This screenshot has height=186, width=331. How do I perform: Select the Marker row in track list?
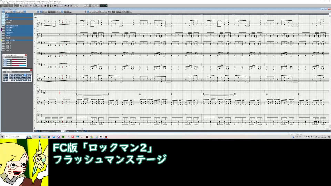[19, 14]
